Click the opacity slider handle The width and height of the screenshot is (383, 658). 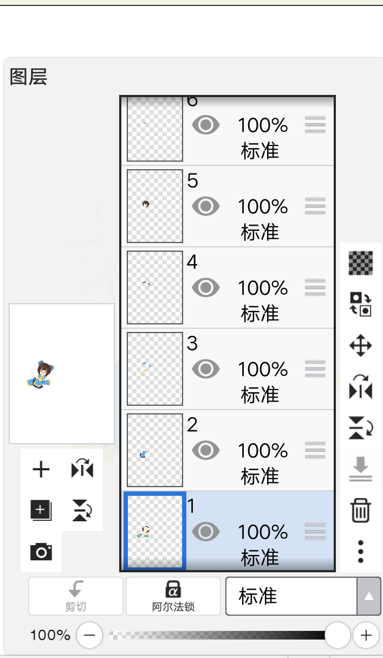click(x=337, y=635)
